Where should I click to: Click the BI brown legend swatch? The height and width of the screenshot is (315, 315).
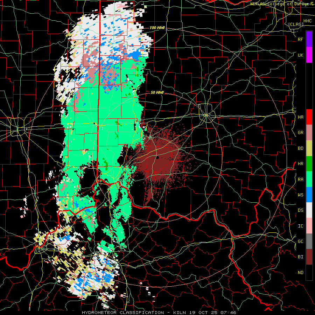(x=309, y=257)
